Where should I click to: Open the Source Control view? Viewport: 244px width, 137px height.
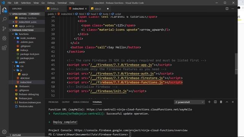4,29
